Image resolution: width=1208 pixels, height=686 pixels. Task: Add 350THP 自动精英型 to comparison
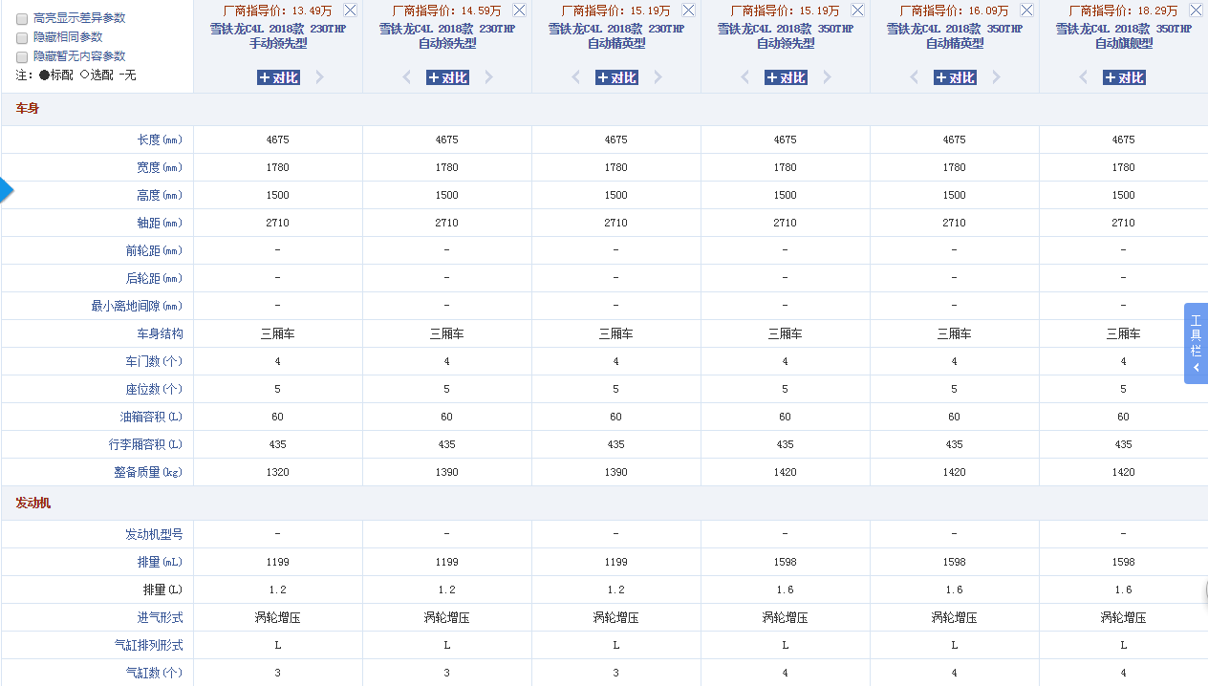click(955, 77)
